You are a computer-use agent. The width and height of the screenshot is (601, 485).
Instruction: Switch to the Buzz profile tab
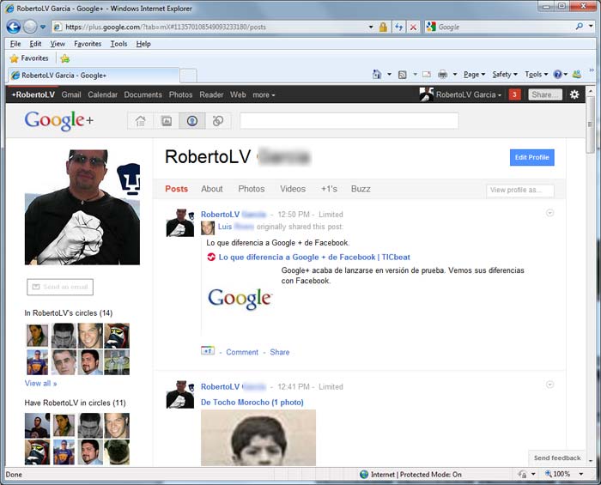[x=361, y=189]
